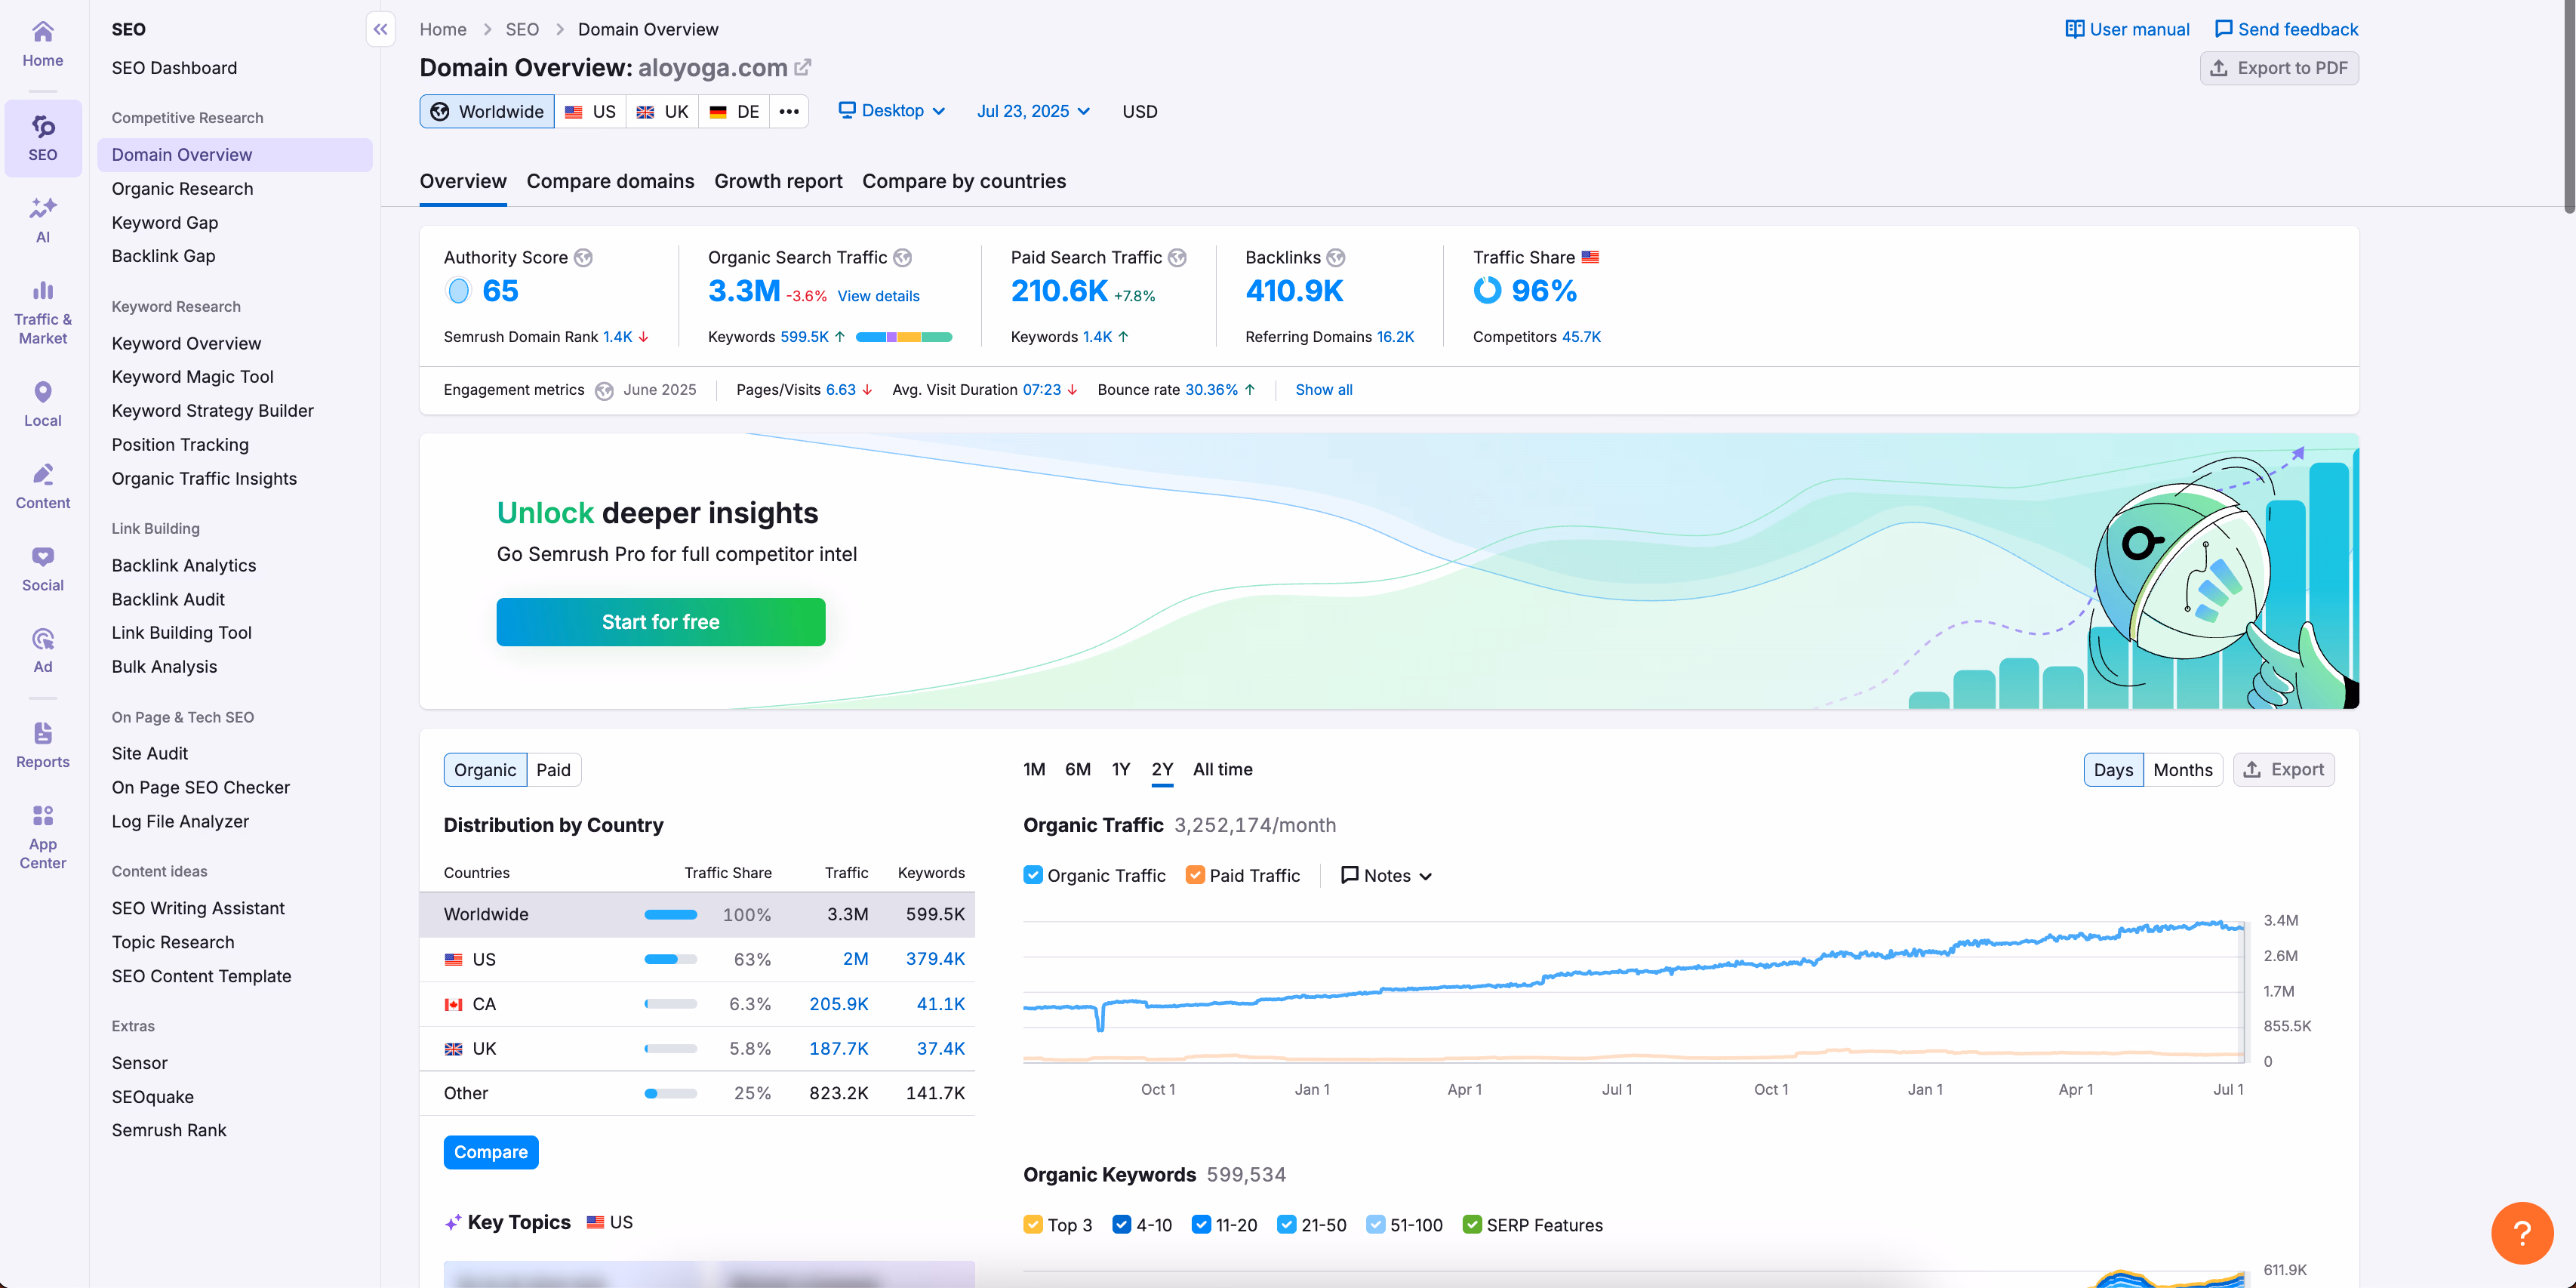Switch to the Compare domains tab
The image size is (2576, 1288).
point(610,181)
